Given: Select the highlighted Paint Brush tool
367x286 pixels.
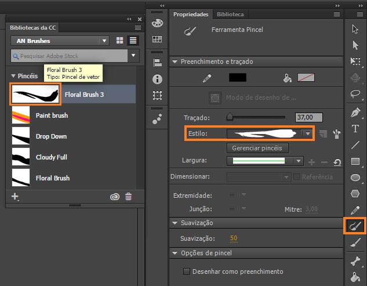Looking at the screenshot, I should point(355,226).
